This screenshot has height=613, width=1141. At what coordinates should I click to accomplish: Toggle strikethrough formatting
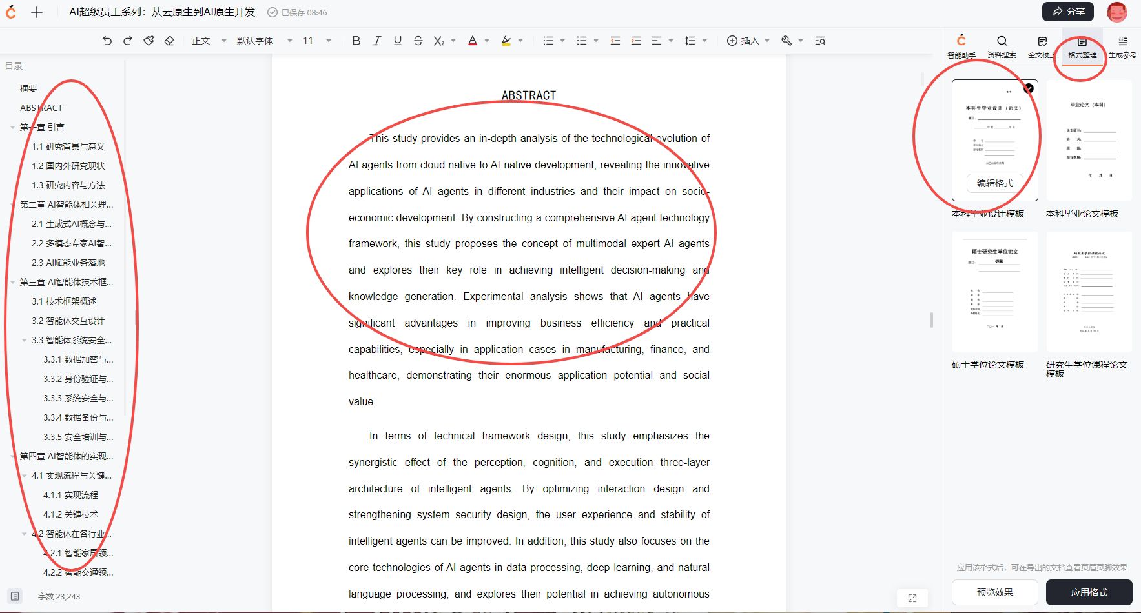click(x=418, y=41)
